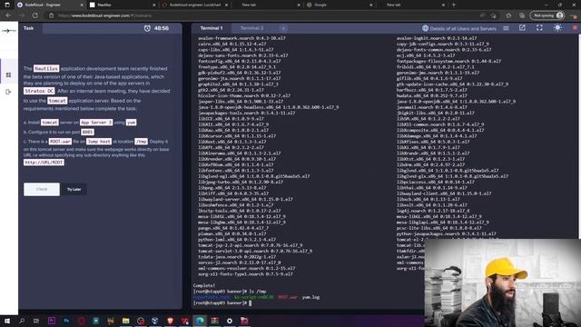Click the KodeKloud logo at top left
This screenshot has height=327, width=581.
click(x=9, y=31)
